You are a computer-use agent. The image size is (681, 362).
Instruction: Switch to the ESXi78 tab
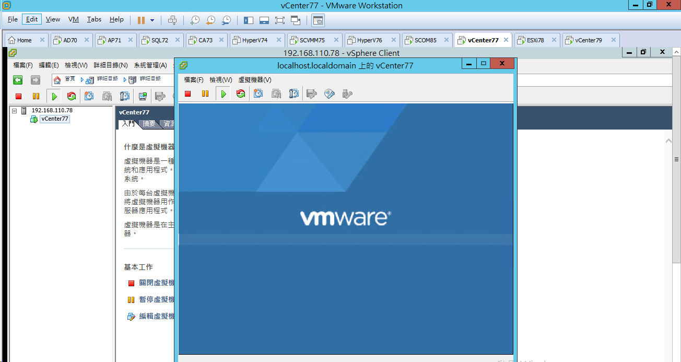pos(537,40)
